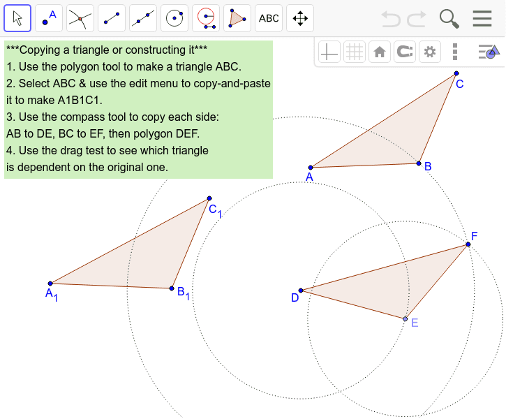Open point capturing magnet options

pos(405,52)
